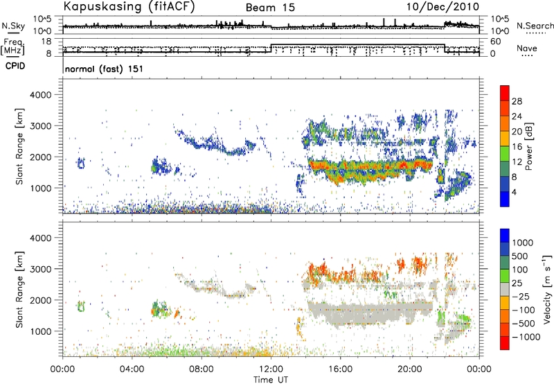The image size is (554, 384).
Task: Click the 'Beam 15' label
Action: click(x=270, y=8)
